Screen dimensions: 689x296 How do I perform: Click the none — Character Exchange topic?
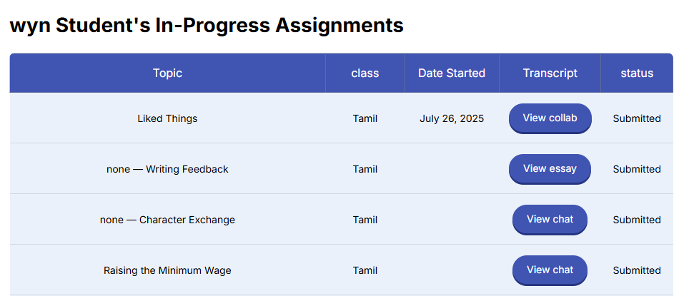[167, 220]
